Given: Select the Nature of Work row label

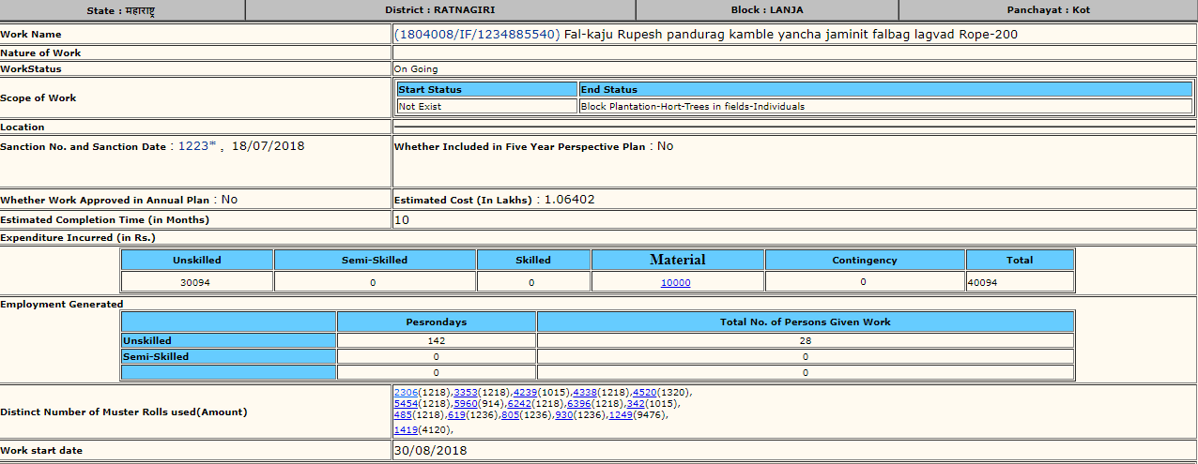Looking at the screenshot, I should 40,53.
